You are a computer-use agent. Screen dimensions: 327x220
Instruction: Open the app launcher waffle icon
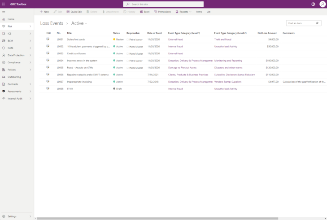(x=4, y=4)
